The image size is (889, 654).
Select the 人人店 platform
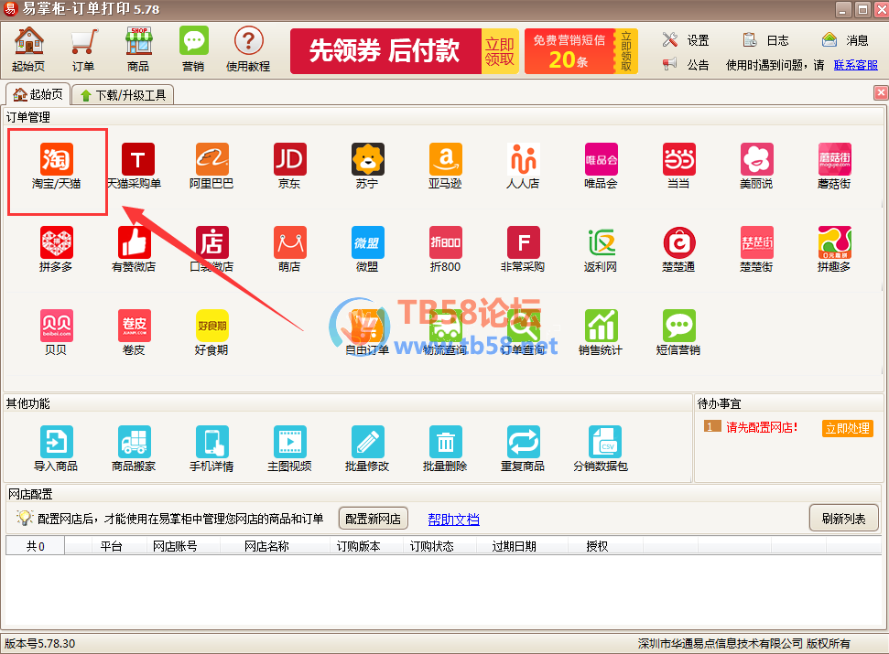coord(523,166)
